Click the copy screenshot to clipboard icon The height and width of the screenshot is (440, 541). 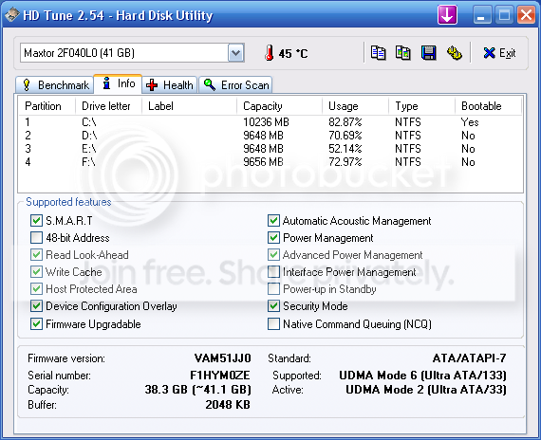[x=403, y=53]
